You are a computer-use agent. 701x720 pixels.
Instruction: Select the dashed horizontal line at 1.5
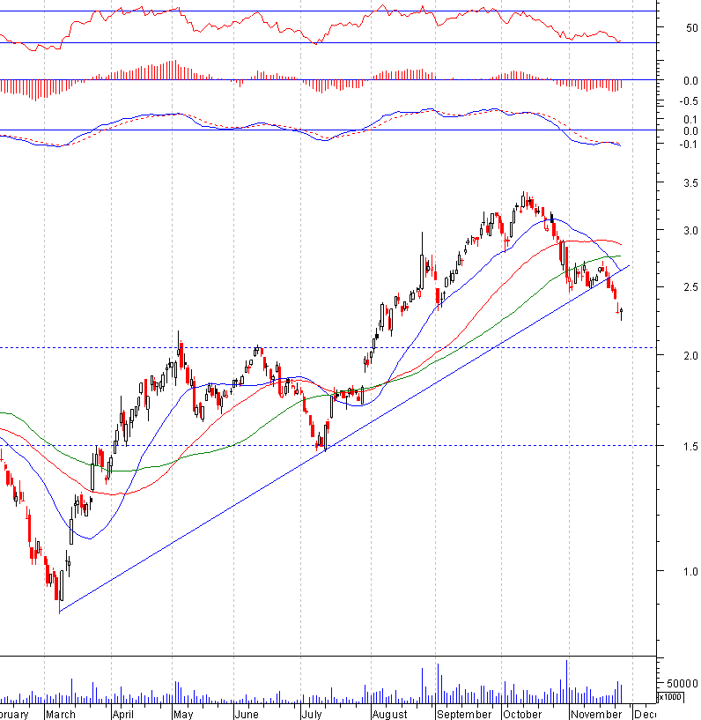(x=328, y=445)
